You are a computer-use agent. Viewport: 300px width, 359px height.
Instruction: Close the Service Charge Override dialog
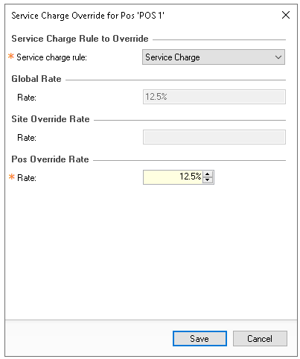[x=286, y=15]
